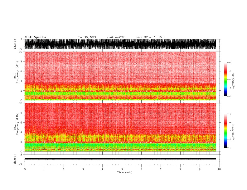
Task: Click the lower color scale bar for ch.2
Action: coord(225,131)
